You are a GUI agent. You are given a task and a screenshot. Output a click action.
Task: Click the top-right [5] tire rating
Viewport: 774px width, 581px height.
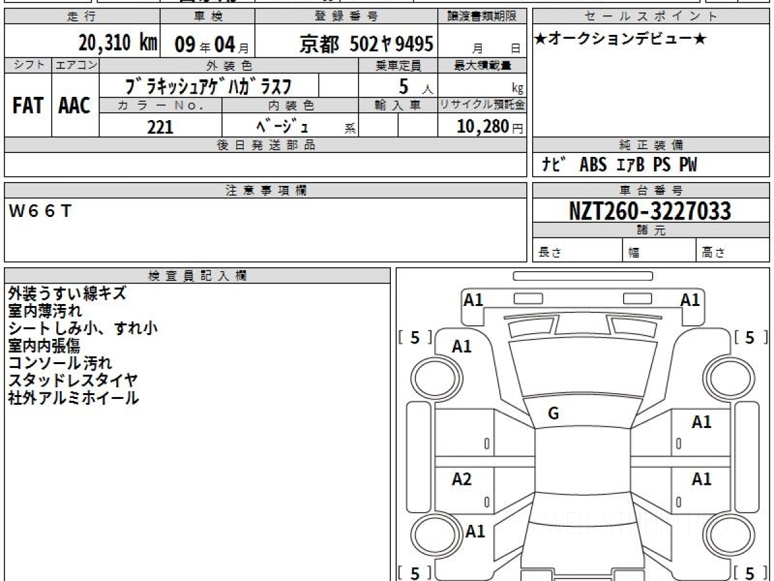click(x=749, y=338)
